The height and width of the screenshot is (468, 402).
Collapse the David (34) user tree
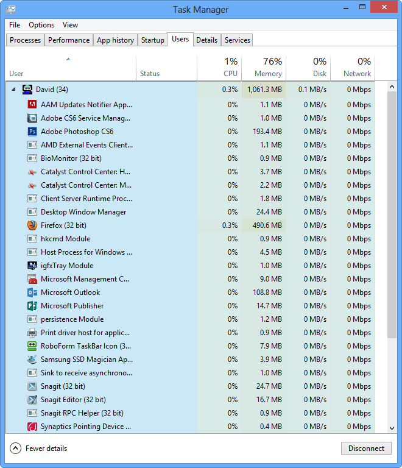(x=13, y=89)
